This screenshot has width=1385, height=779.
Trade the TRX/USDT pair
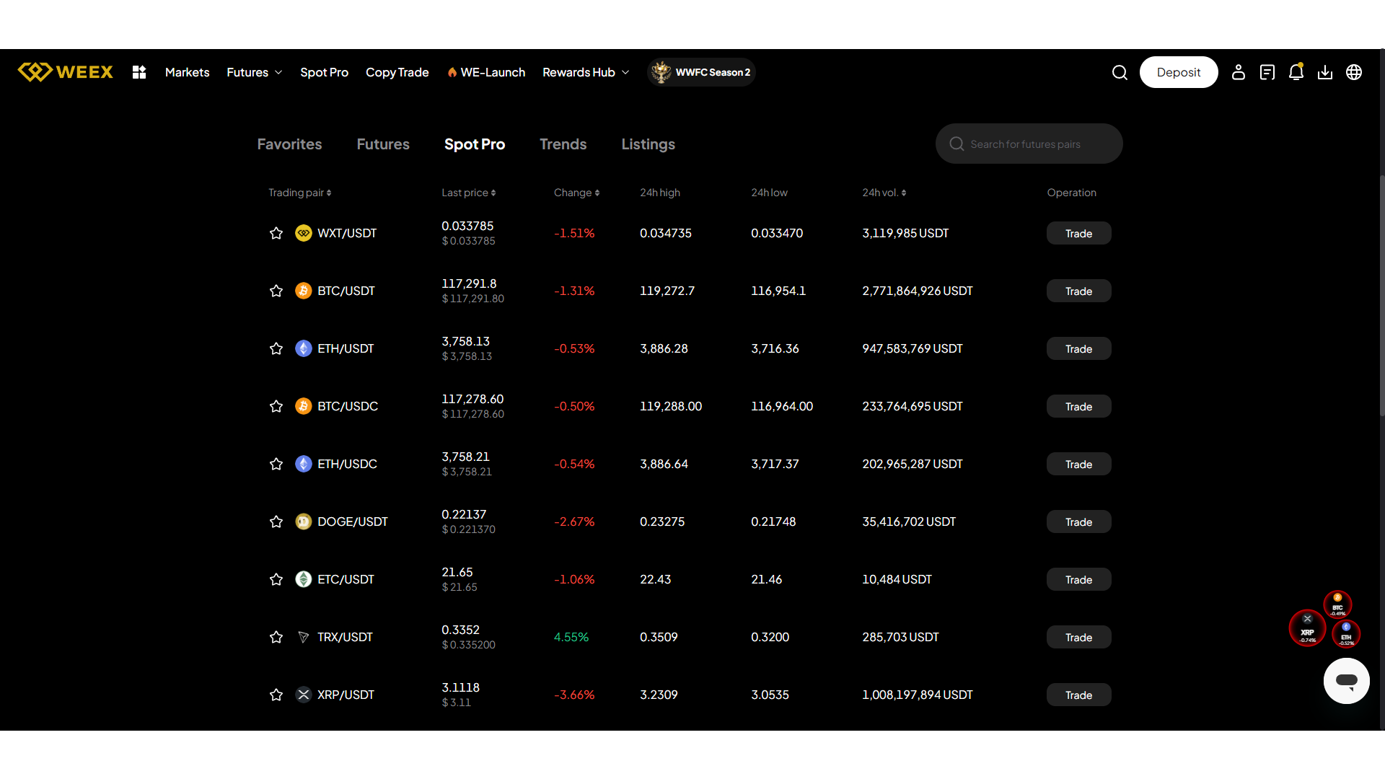click(x=1078, y=637)
